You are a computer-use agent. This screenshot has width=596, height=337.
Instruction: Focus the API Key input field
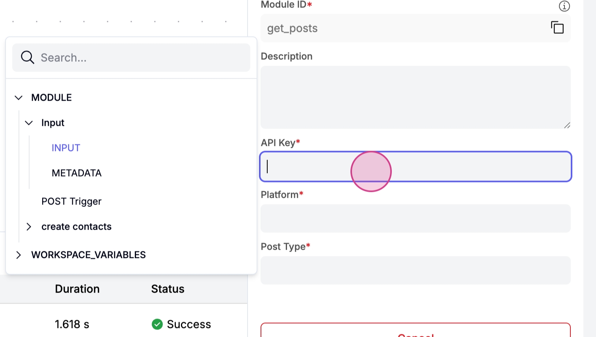415,167
